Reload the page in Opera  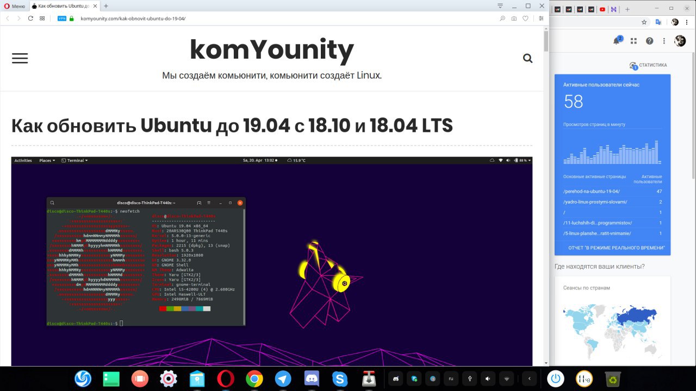tap(30, 18)
